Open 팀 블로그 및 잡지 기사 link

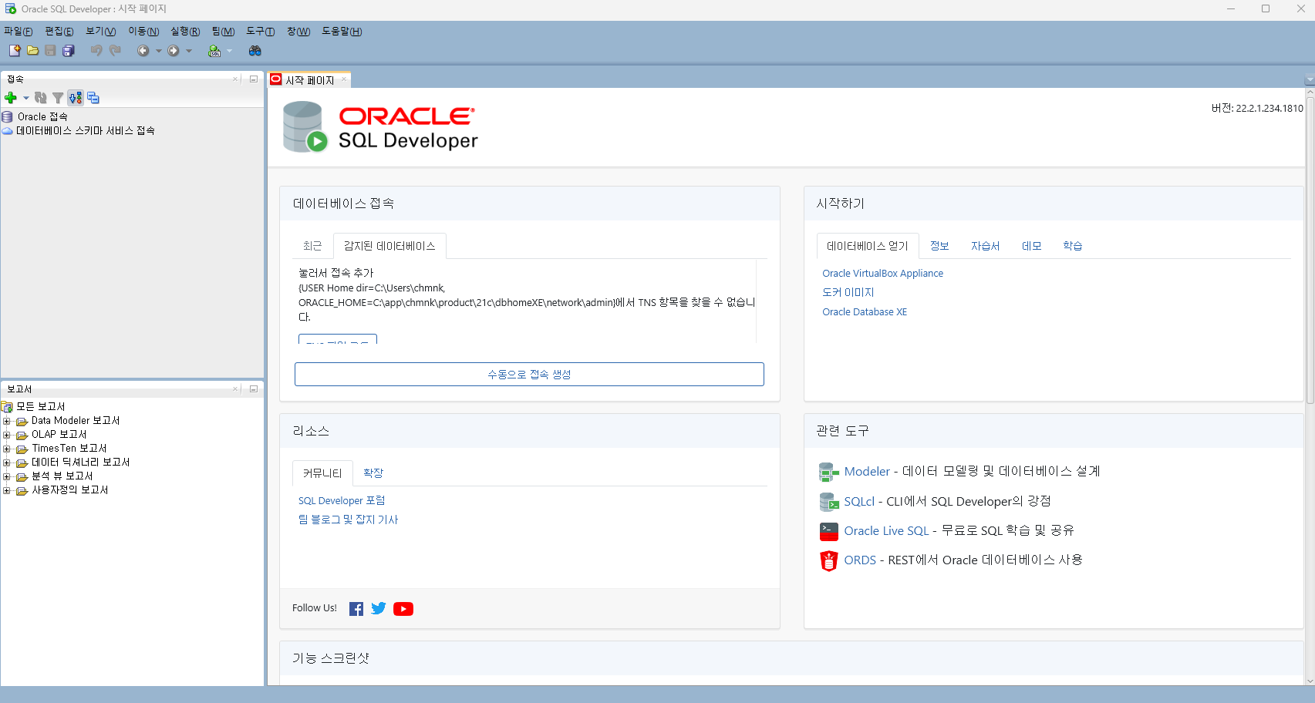(348, 520)
